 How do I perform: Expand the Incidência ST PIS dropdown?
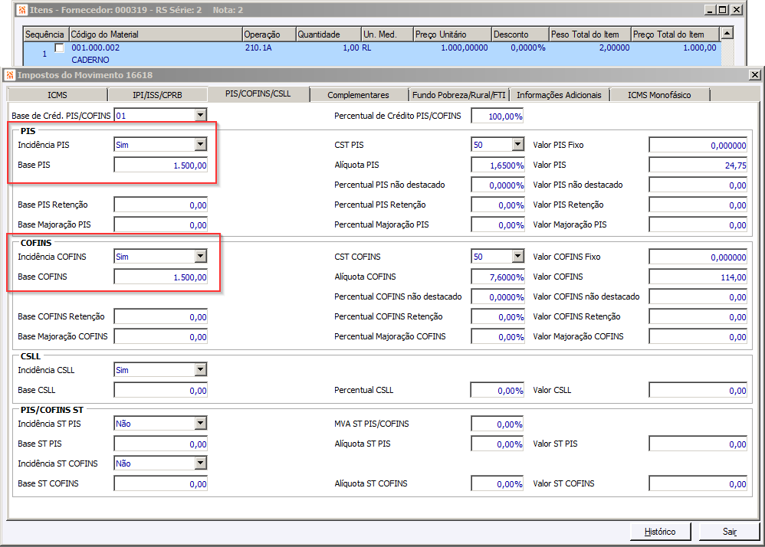coord(201,423)
